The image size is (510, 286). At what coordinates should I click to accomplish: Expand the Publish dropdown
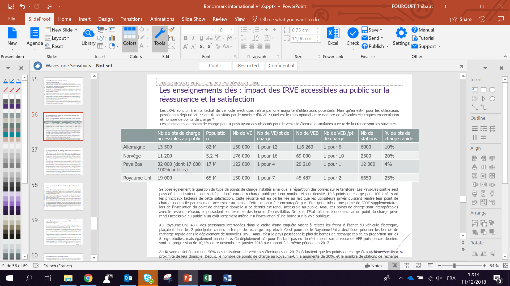pyautogui.click(x=388, y=46)
